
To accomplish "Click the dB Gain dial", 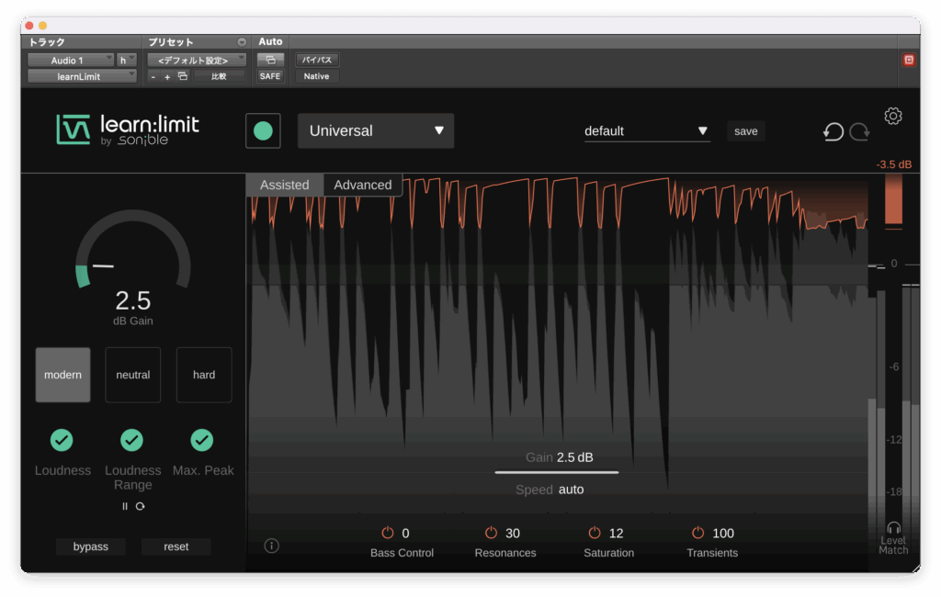I will point(133,249).
